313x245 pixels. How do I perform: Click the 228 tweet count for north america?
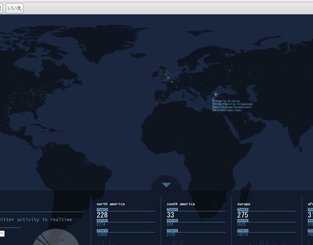click(x=102, y=215)
